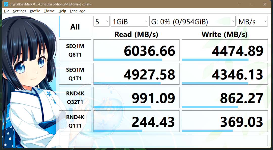273x150 pixels.
Task: Maximize the CrystalDiskMark window
Action: [252, 4]
